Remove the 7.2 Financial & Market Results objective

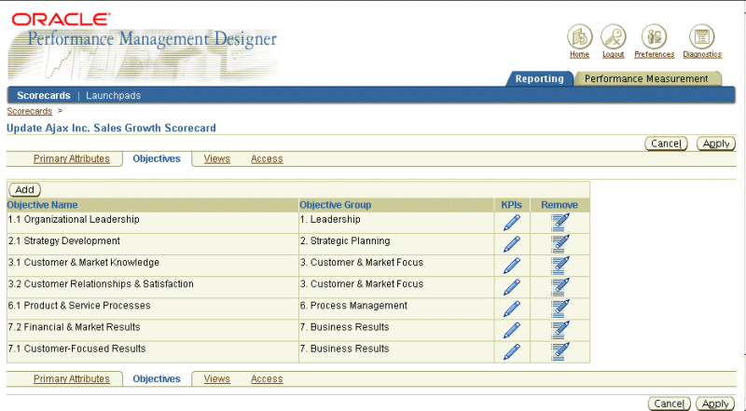(x=560, y=330)
